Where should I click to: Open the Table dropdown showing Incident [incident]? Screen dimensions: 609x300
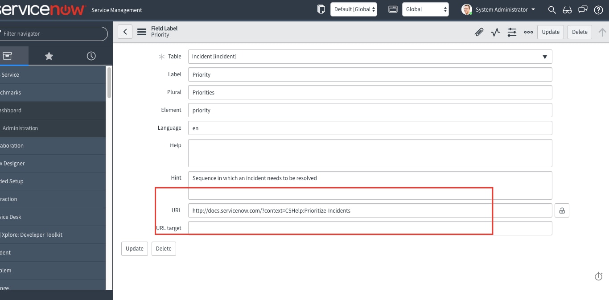pyautogui.click(x=545, y=57)
